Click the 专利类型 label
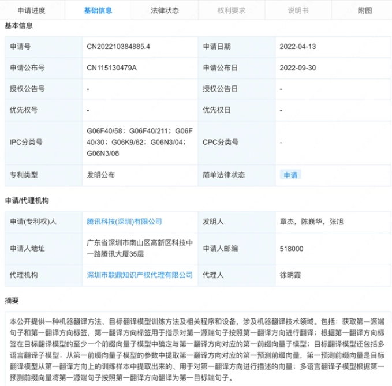Image resolution: width=392 pixels, height=386 pixels. [24, 175]
